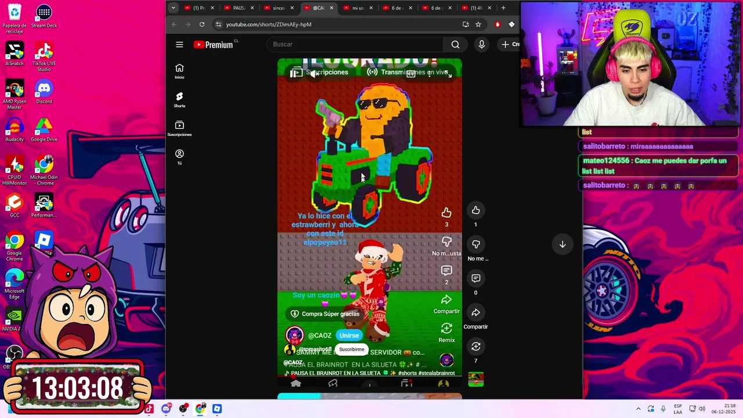Image resolution: width=743 pixels, height=418 pixels.
Task: Open Papelera de reciclaje on desktop
Action: [15, 19]
